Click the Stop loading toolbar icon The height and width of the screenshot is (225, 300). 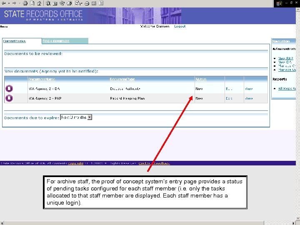(x=25, y=3)
